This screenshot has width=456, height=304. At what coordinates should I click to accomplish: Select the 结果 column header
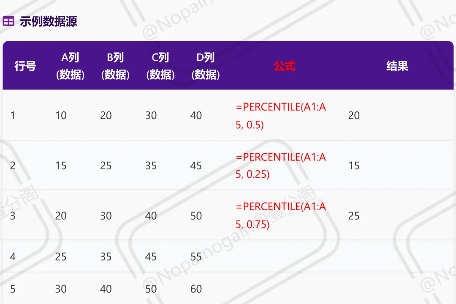pyautogui.click(x=397, y=66)
